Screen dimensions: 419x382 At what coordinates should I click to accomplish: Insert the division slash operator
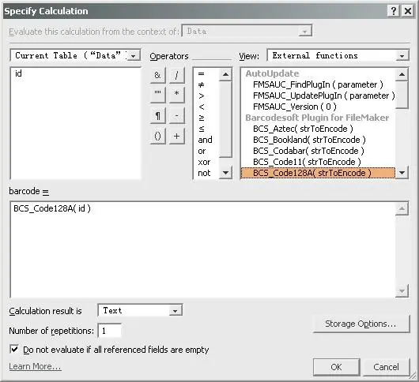[176, 75]
